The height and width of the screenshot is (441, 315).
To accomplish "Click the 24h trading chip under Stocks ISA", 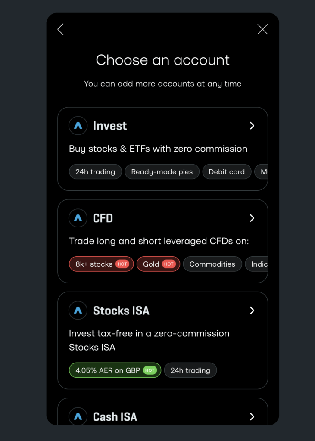I will (x=190, y=370).
